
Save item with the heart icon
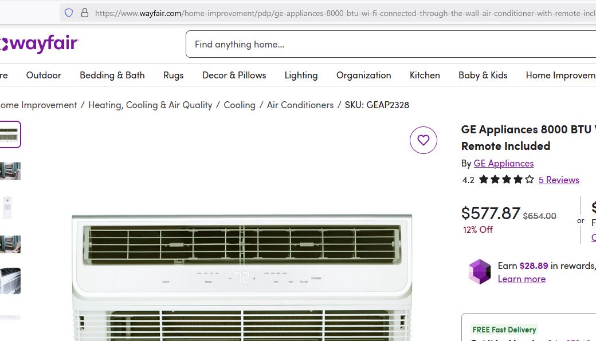point(424,140)
